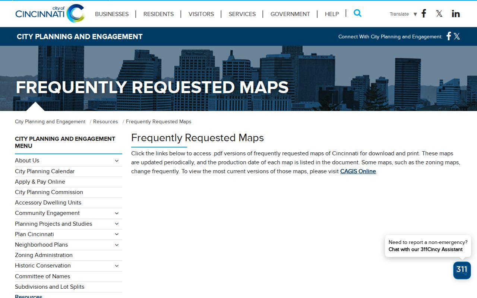Open the Historic Conservation sidebar link

(x=43, y=266)
